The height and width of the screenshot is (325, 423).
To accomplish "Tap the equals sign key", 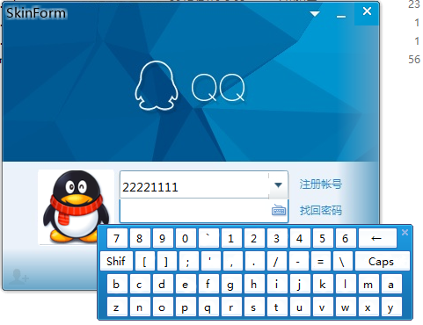I will pos(321,261).
